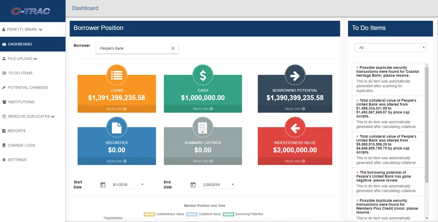Click More Info on the Summary Listings card
Screen dimensions: 438x222
tap(203, 161)
